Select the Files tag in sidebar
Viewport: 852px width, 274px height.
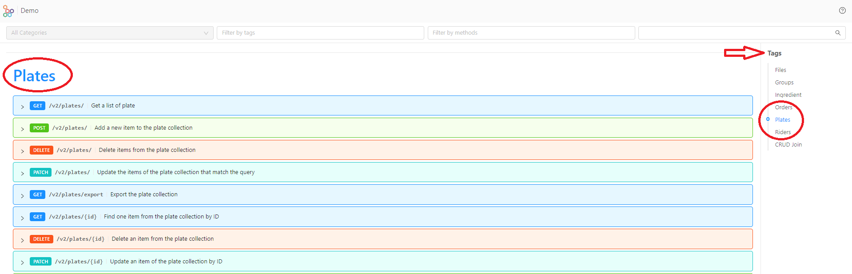[780, 70]
